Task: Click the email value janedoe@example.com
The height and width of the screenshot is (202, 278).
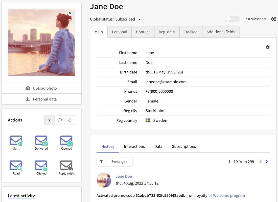Action: (166, 82)
